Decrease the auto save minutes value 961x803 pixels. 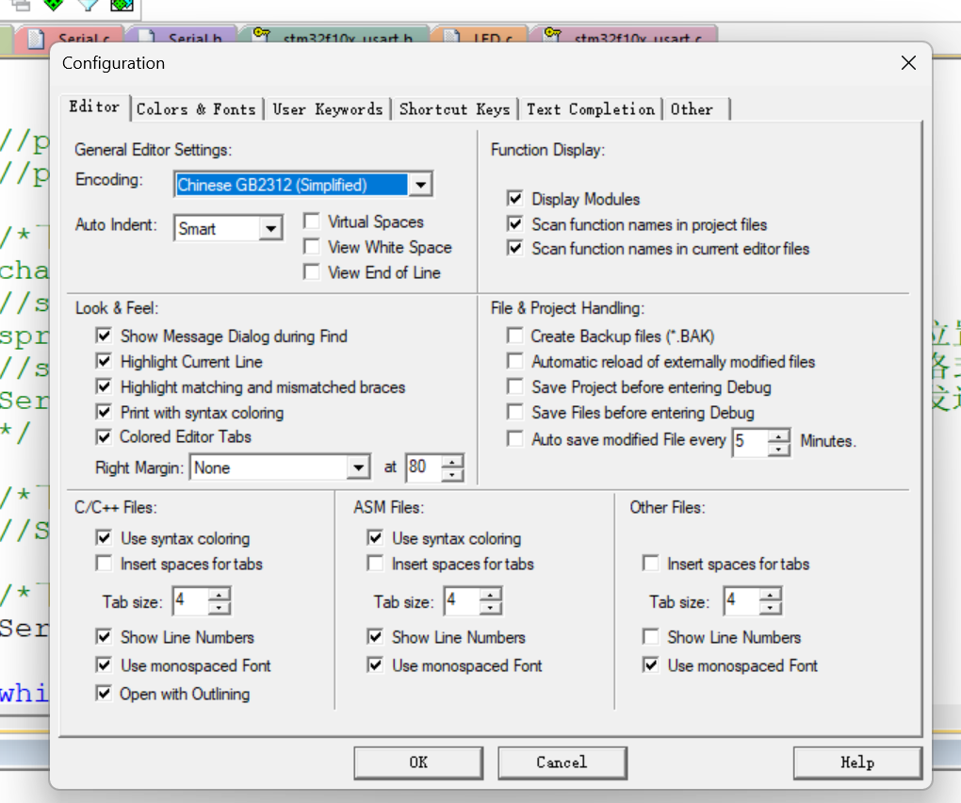tap(778, 449)
